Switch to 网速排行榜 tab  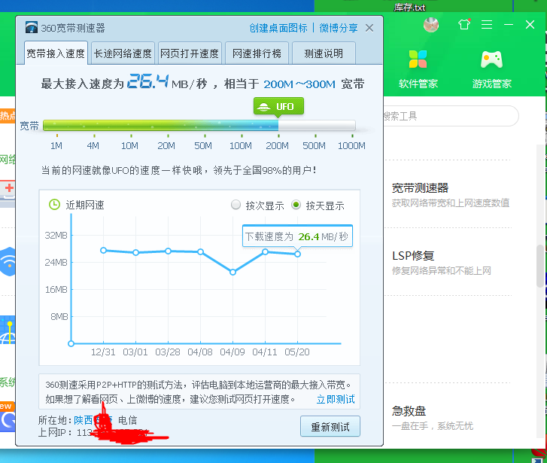point(257,53)
